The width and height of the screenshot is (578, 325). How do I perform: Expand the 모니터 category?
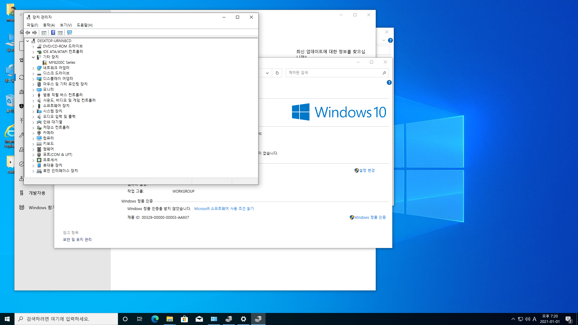pyautogui.click(x=33, y=90)
